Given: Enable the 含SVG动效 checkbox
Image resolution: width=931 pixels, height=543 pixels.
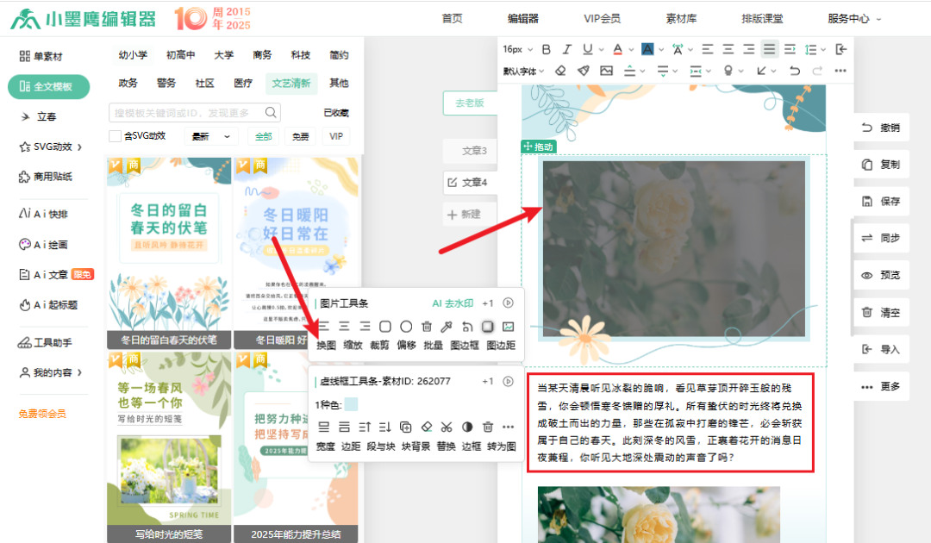Looking at the screenshot, I should tap(115, 136).
